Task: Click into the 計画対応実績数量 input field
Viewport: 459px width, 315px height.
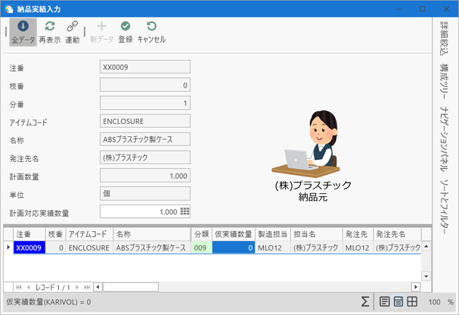Action: [x=145, y=211]
